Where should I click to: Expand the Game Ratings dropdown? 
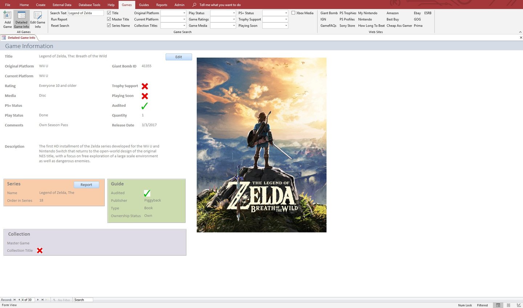[234, 19]
